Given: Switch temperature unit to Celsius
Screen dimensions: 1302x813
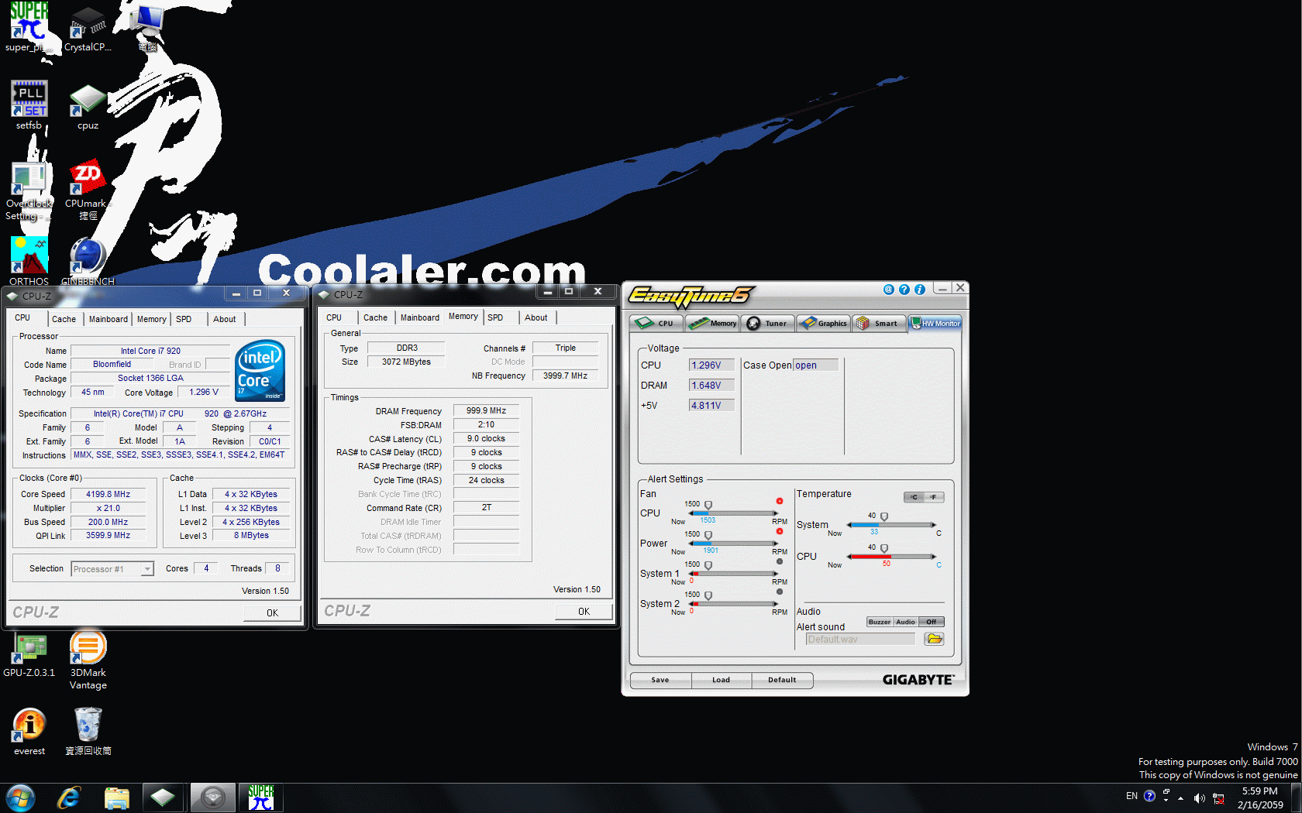Looking at the screenshot, I should tap(914, 497).
